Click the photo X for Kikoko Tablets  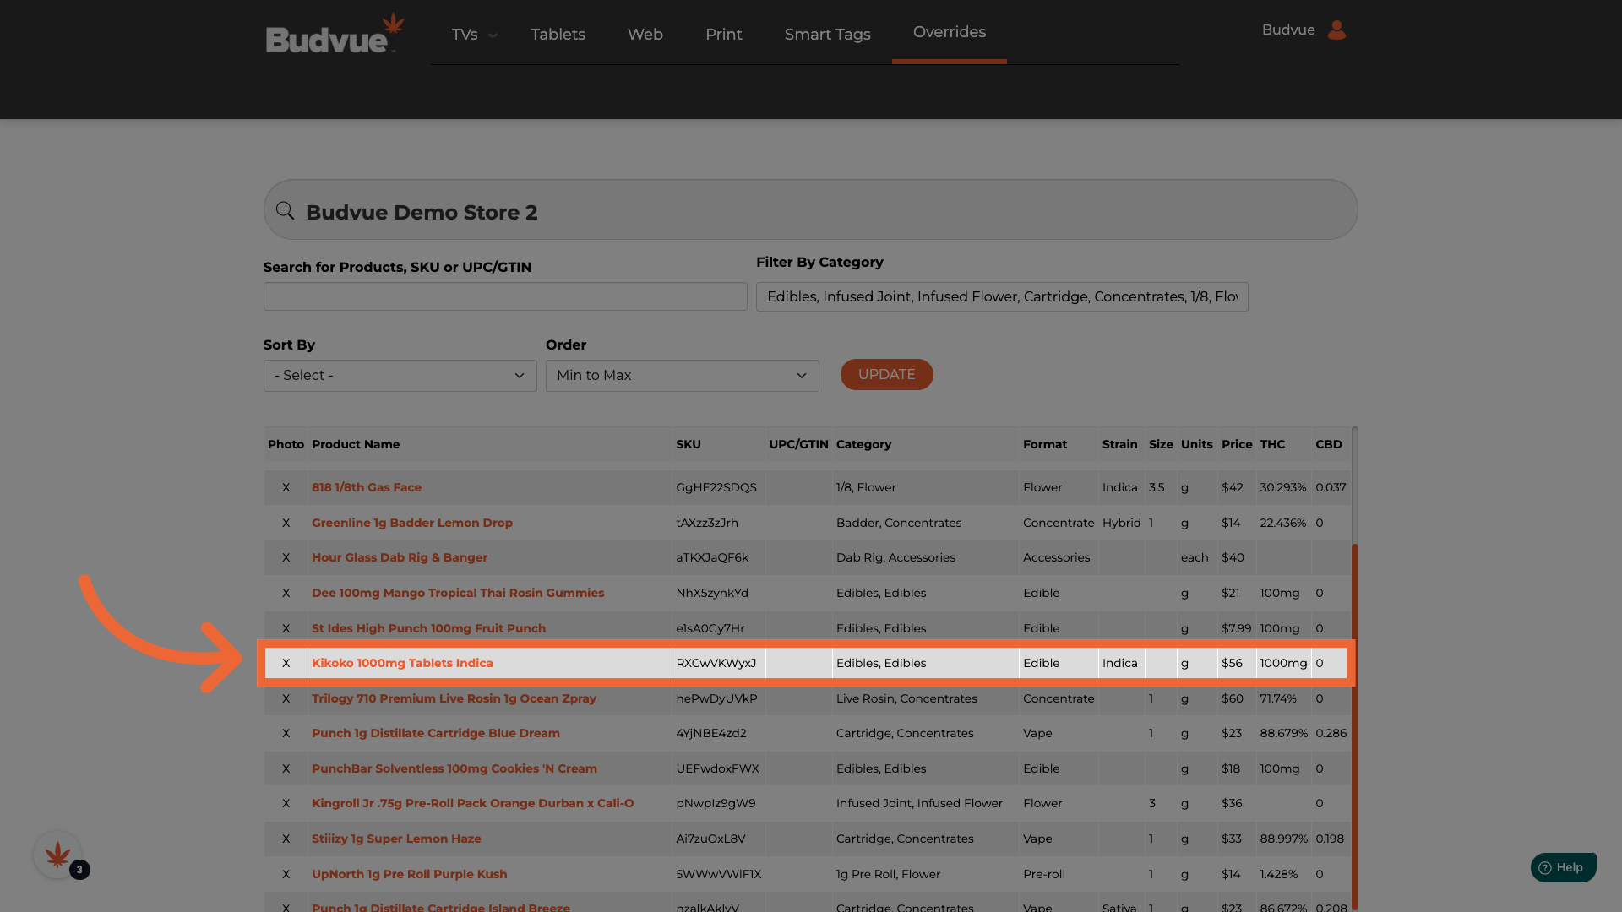coord(286,663)
